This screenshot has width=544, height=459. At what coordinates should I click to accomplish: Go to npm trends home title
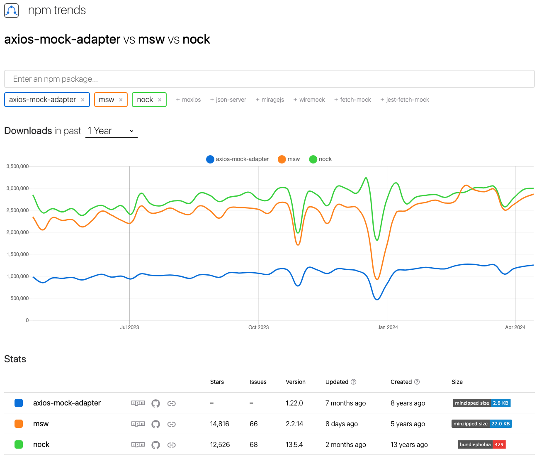tap(57, 10)
